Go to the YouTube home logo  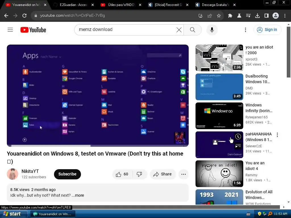(x=33, y=30)
